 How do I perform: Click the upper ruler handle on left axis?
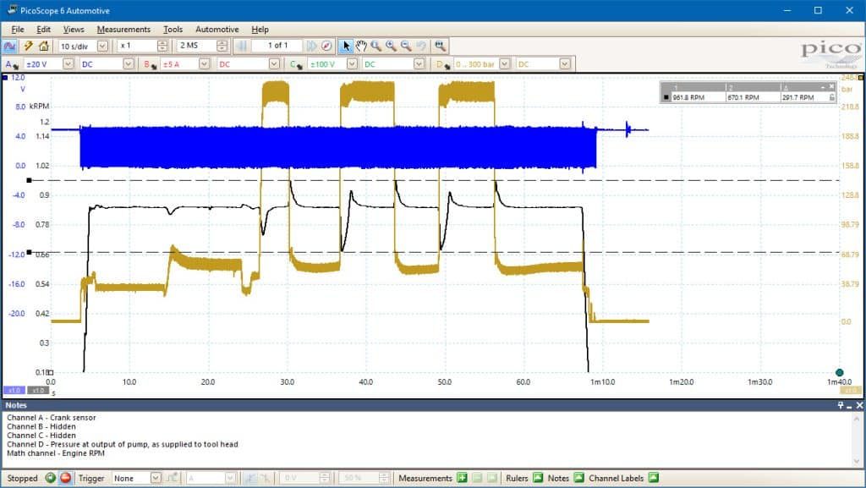(30, 180)
